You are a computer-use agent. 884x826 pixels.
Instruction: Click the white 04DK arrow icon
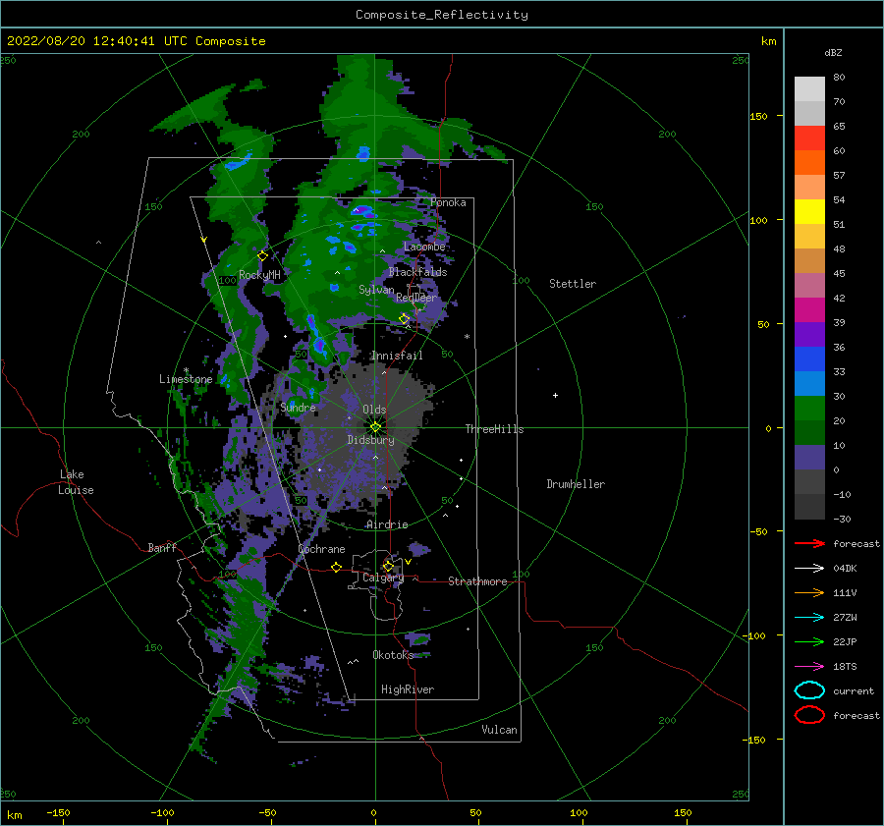[809, 568]
